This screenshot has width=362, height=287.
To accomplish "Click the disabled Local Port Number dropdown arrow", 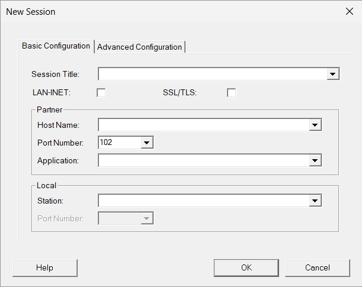I will tap(147, 218).
